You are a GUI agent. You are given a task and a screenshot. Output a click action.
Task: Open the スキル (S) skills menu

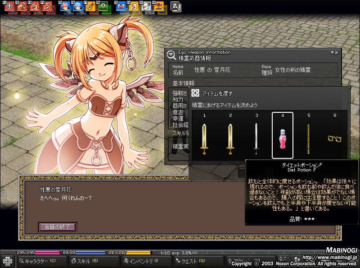(x=94, y=261)
